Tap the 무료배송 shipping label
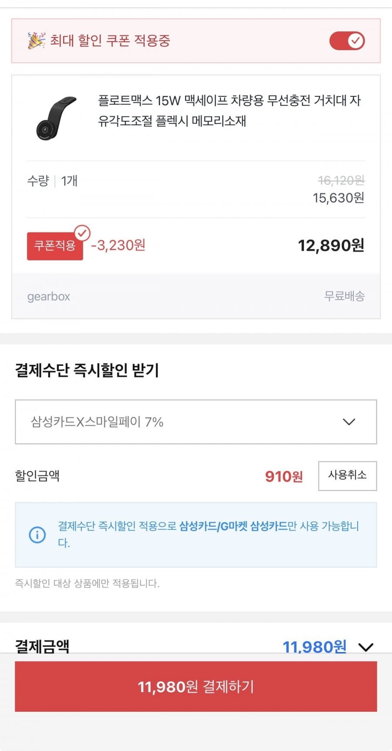392x751 pixels. coord(344,297)
